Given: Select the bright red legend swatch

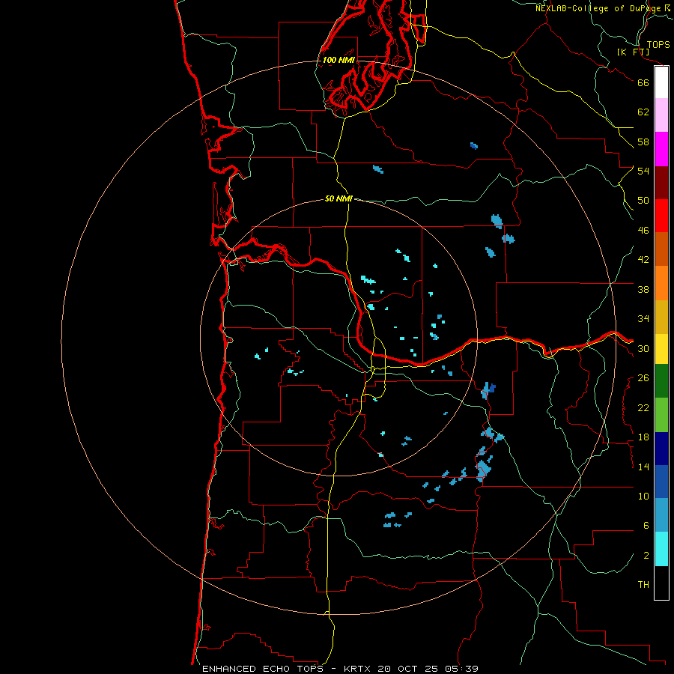Looking at the screenshot, I should [x=661, y=216].
